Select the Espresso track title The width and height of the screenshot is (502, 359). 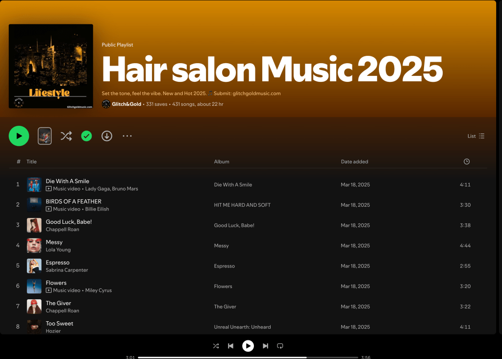(58, 263)
